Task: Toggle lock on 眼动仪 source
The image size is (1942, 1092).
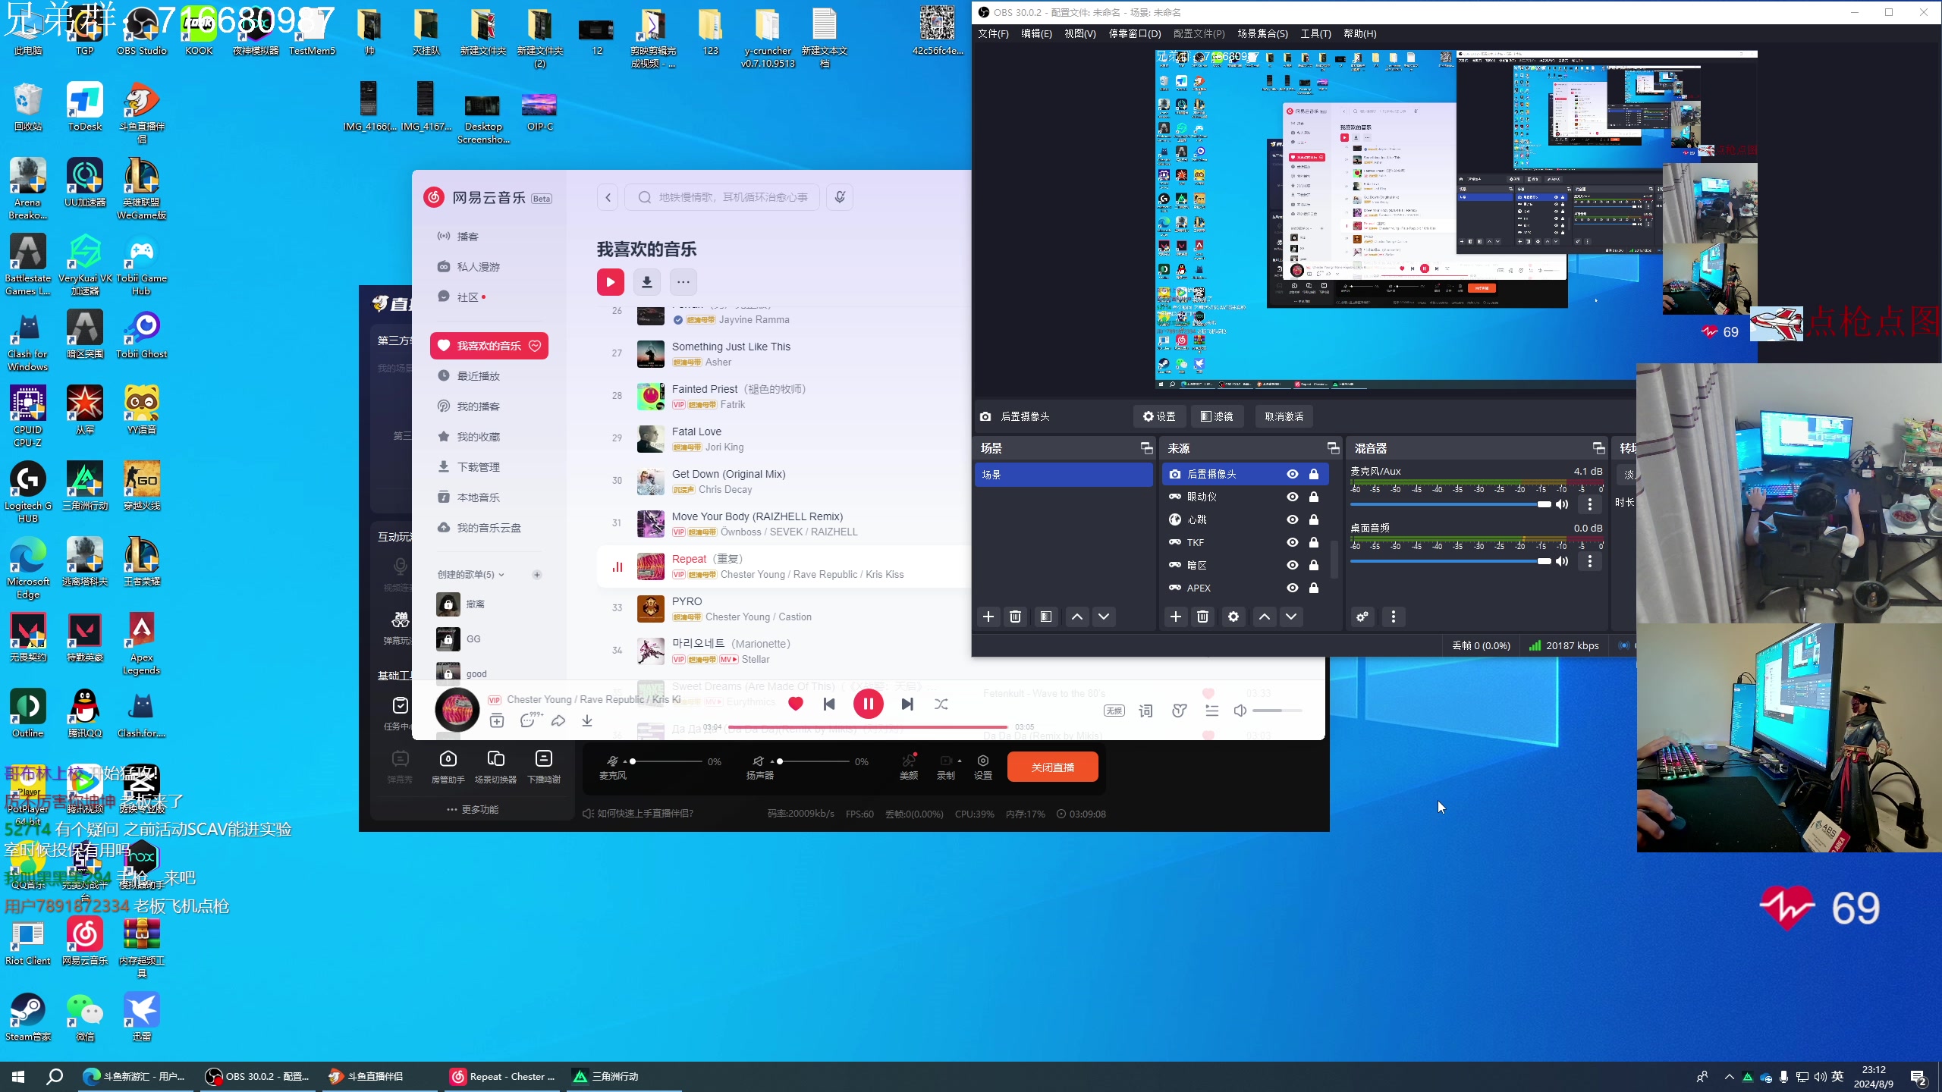Action: [x=1314, y=497]
